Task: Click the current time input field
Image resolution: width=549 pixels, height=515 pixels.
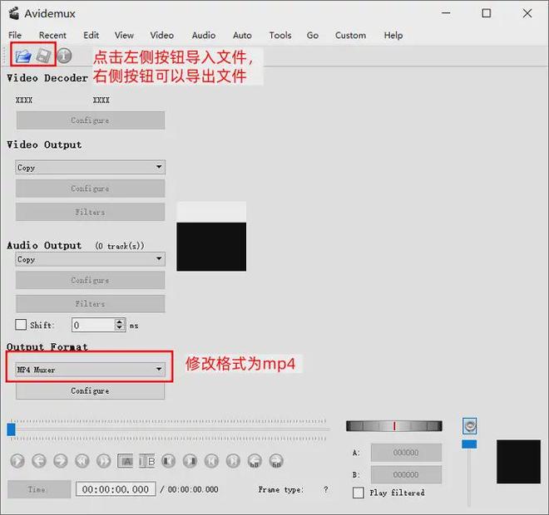Action: 116,489
